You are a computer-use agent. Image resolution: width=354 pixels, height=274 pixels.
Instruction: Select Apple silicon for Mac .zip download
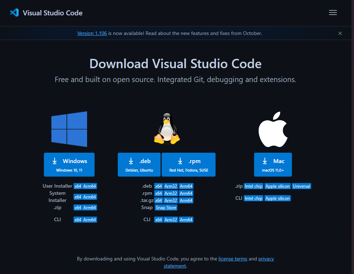click(278, 186)
